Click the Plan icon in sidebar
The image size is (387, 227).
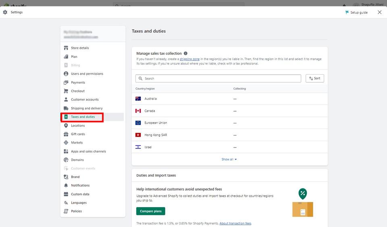click(66, 56)
